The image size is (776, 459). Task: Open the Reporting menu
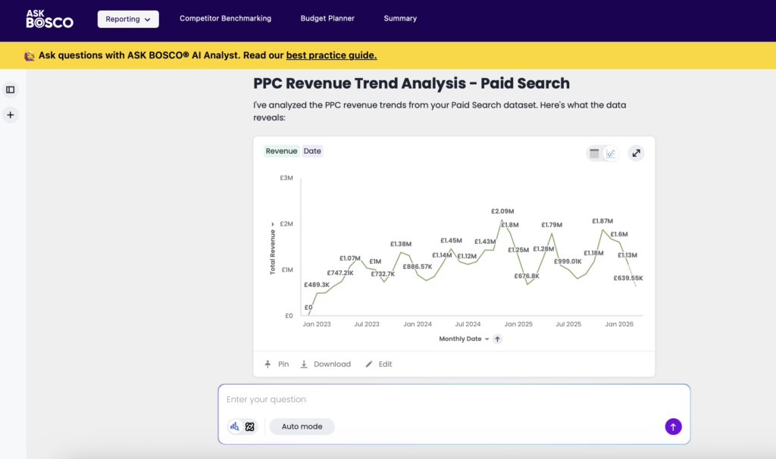(127, 18)
